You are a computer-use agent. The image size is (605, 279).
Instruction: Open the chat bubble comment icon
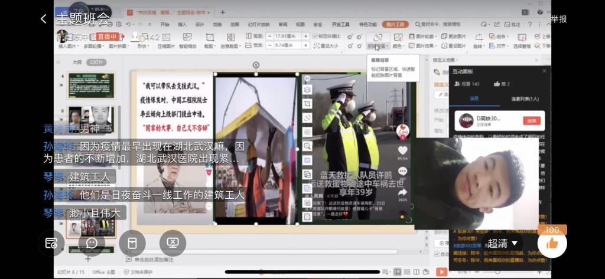point(92,242)
